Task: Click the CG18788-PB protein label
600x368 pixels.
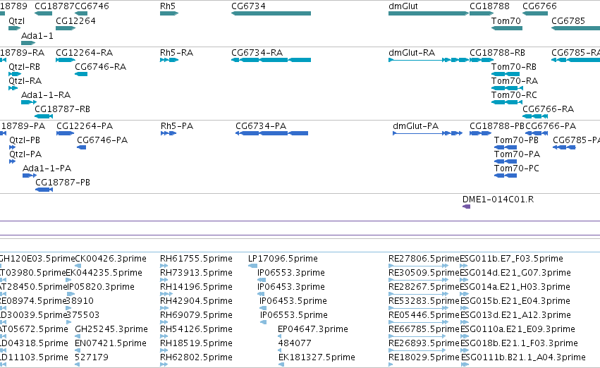Action: point(497,126)
